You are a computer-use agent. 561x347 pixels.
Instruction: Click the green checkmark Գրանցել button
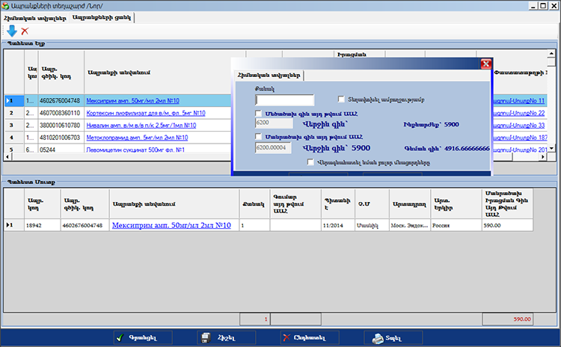click(x=142, y=338)
